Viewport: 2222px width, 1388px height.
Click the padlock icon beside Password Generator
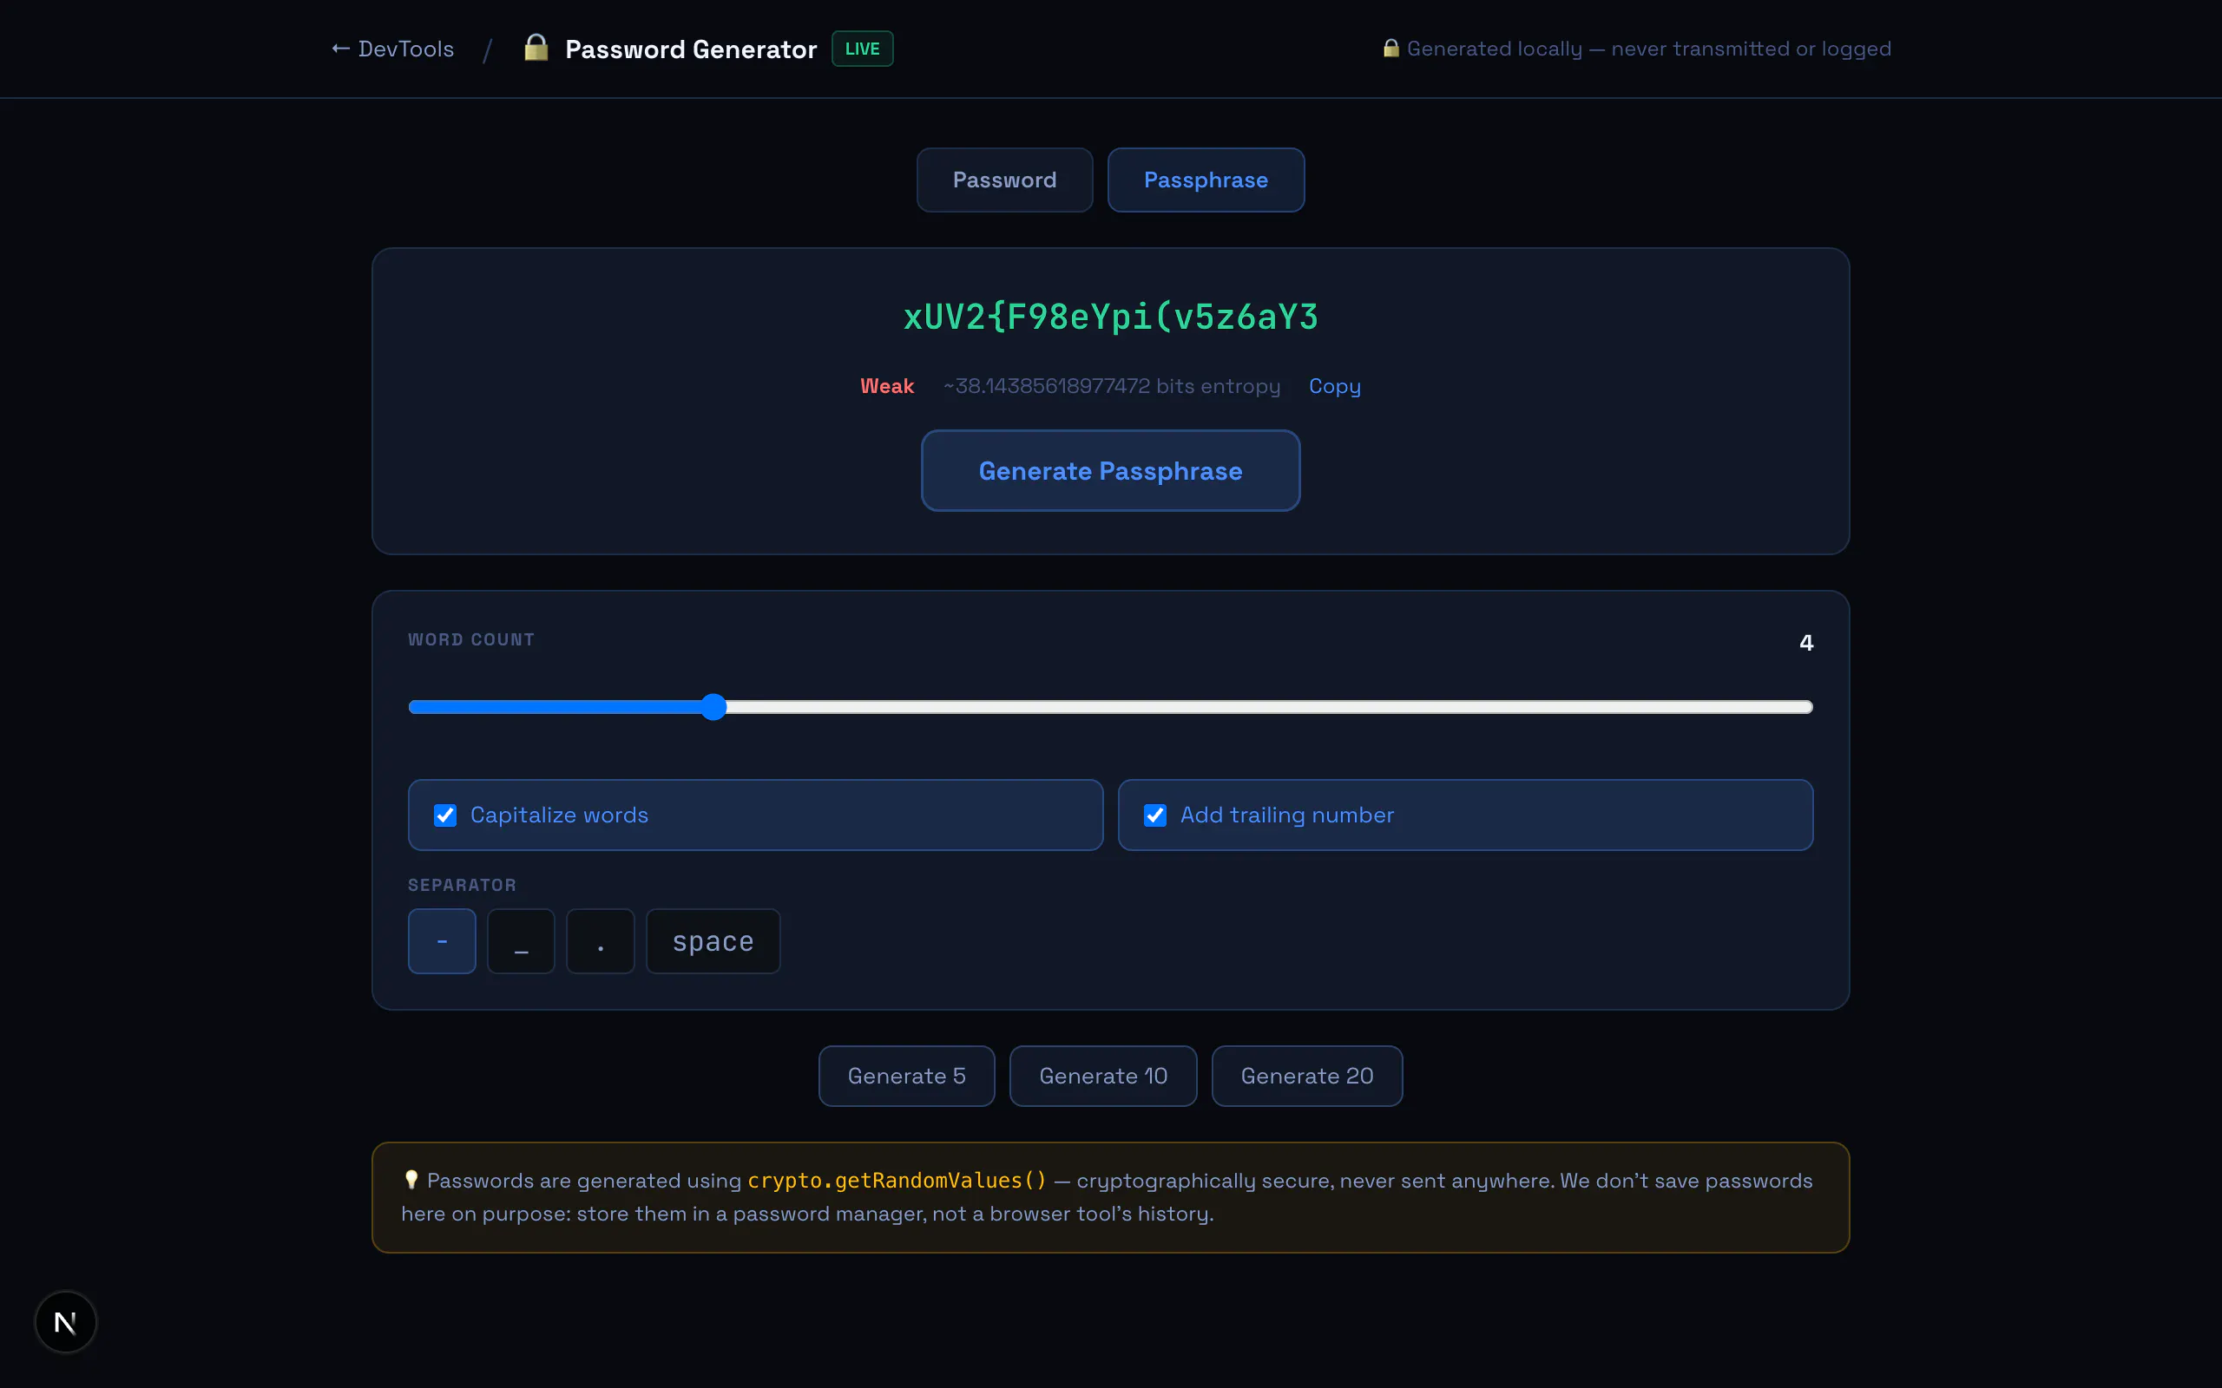click(x=536, y=48)
